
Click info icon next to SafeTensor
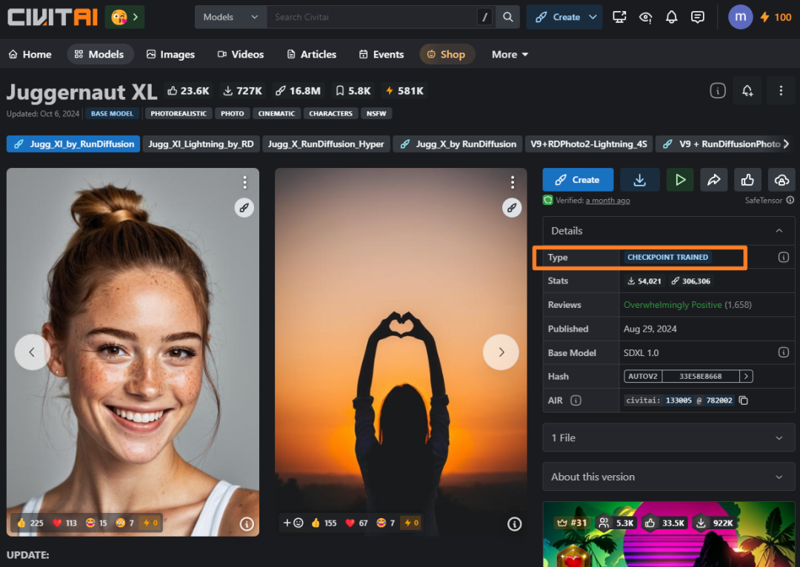coord(790,200)
